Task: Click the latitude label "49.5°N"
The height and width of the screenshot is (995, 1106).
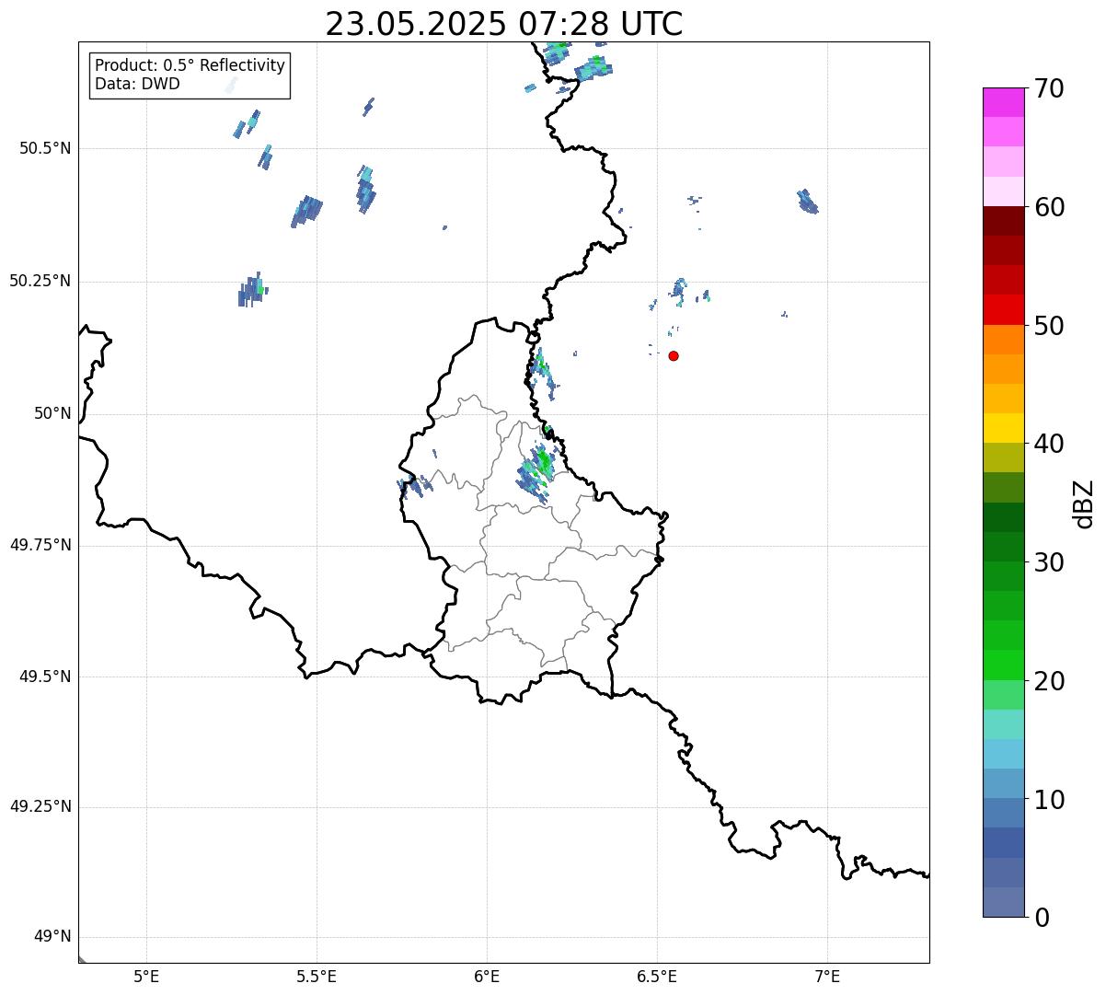Action: pyautogui.click(x=45, y=677)
